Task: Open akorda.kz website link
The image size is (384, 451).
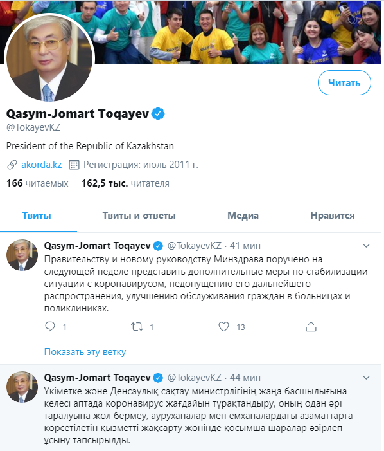Action: tap(42, 165)
